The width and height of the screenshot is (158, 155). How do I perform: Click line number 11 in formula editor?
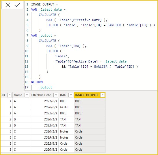click(x=27, y=56)
